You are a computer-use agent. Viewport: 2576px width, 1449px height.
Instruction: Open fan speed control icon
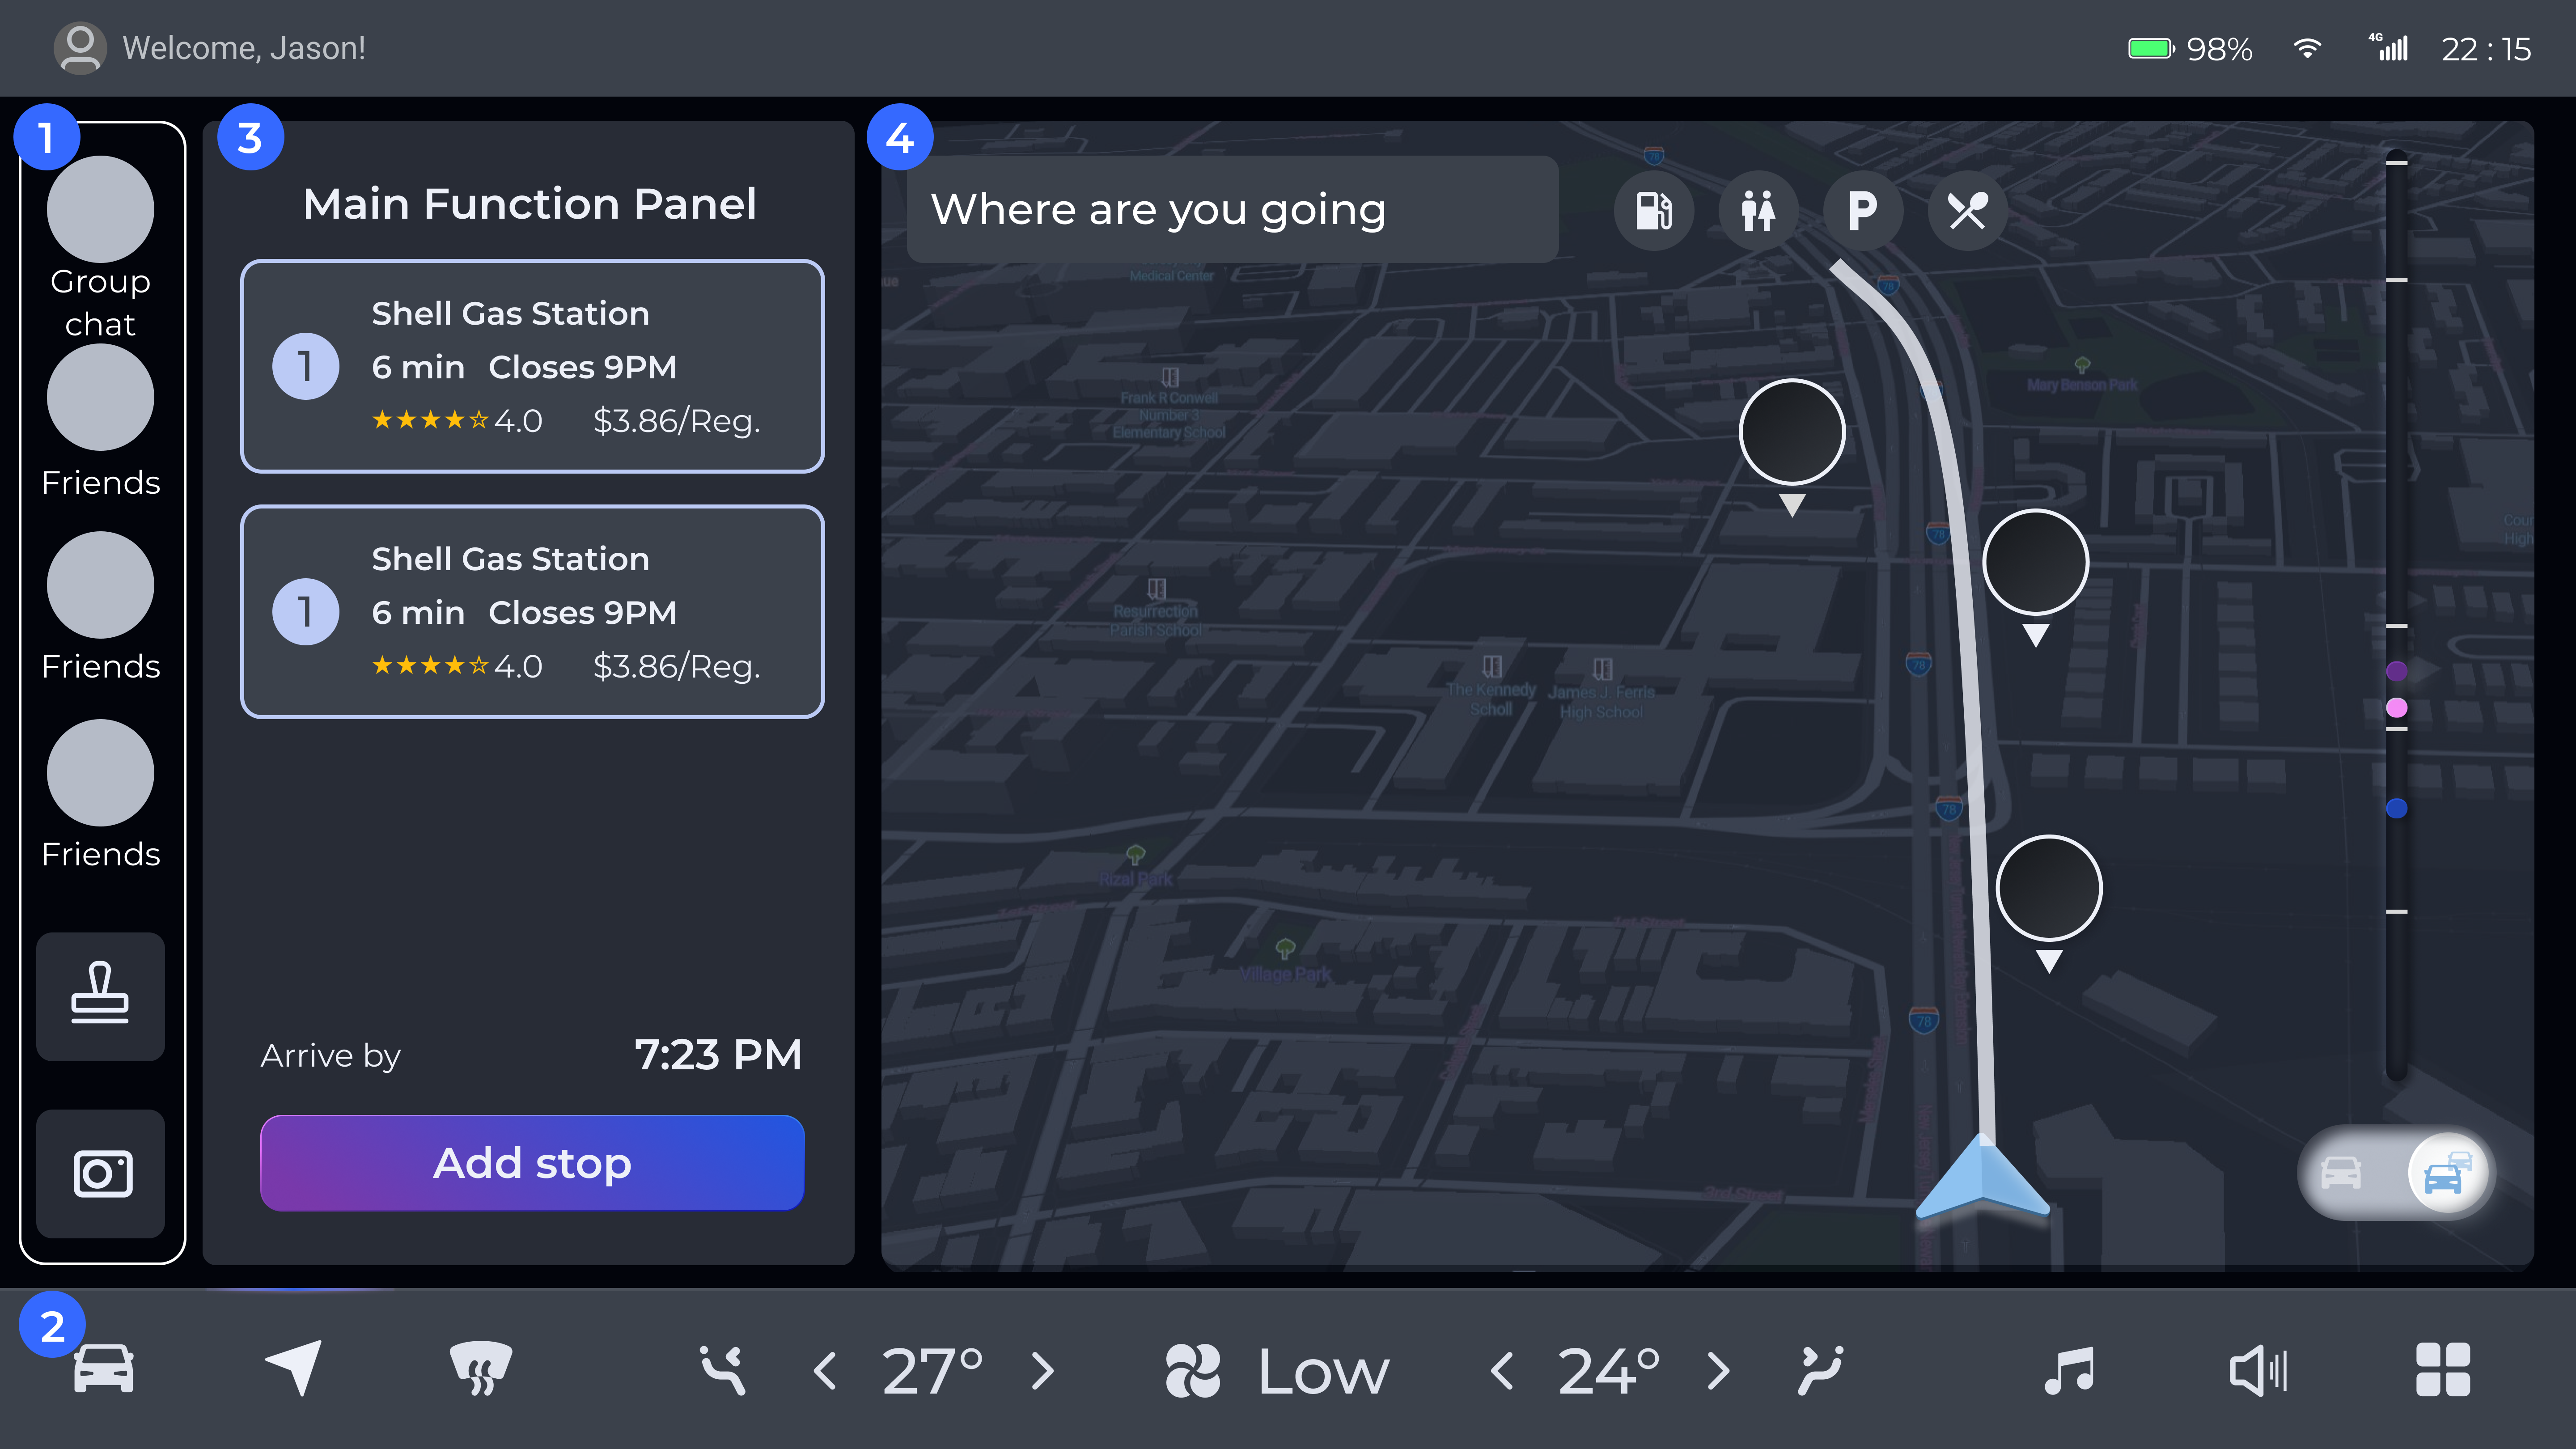[1193, 1369]
